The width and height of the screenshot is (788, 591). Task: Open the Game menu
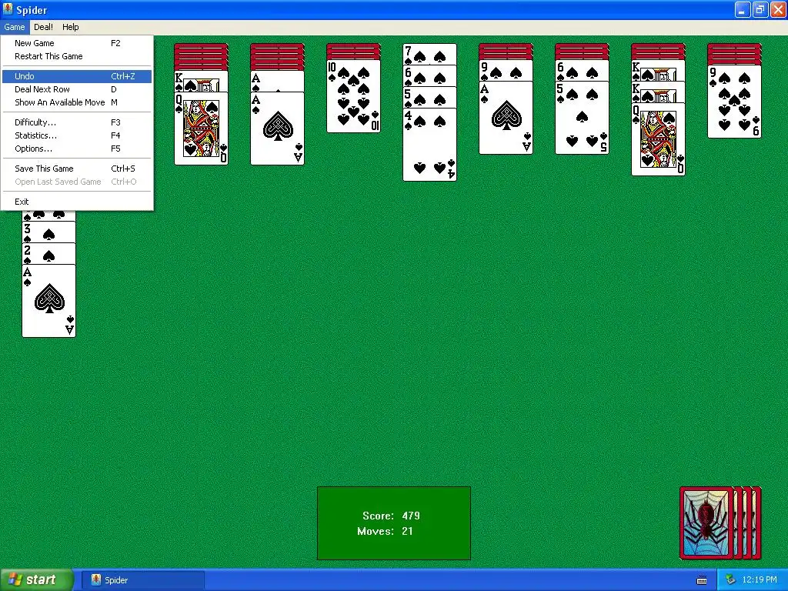(14, 27)
